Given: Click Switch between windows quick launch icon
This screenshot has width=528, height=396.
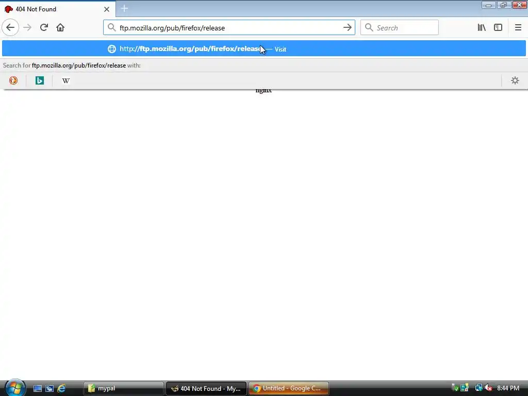Looking at the screenshot, I should (x=49, y=388).
